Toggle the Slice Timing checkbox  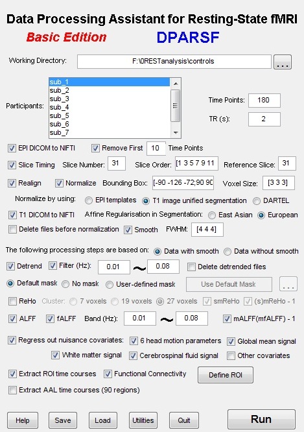click(x=12, y=165)
